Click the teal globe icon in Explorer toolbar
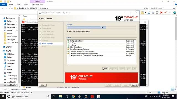177x99 pixels. coord(175,13)
